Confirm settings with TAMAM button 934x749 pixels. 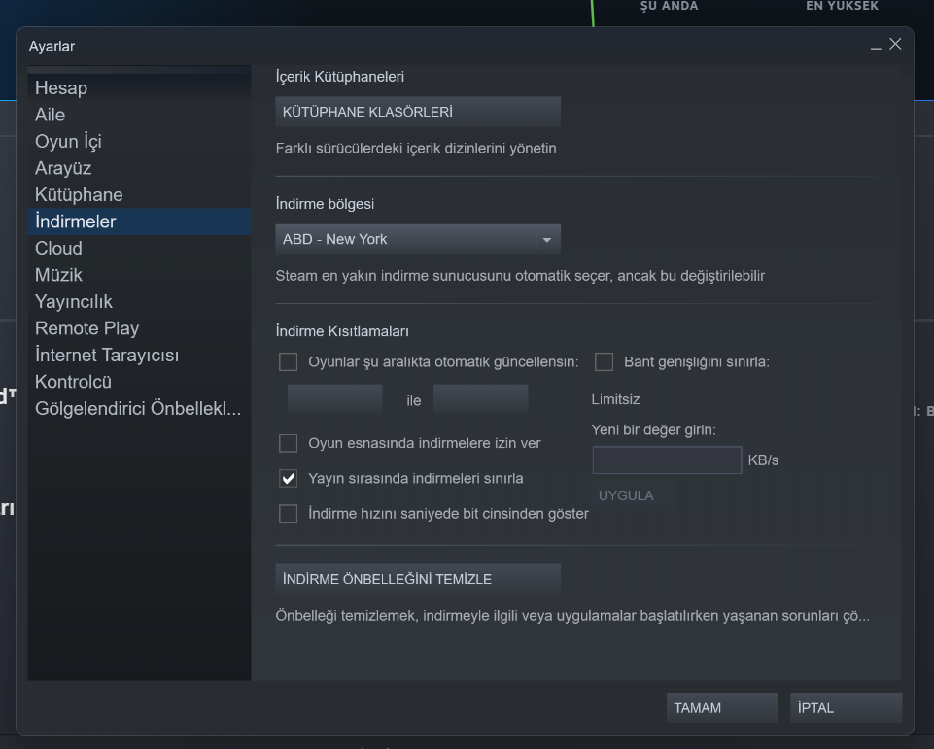[722, 708]
